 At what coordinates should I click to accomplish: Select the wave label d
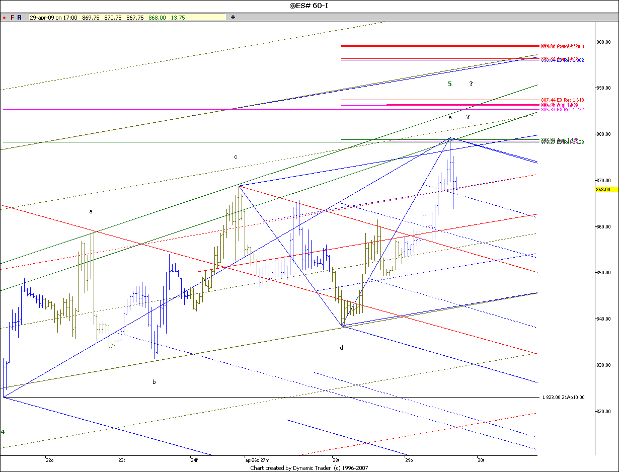(x=341, y=348)
